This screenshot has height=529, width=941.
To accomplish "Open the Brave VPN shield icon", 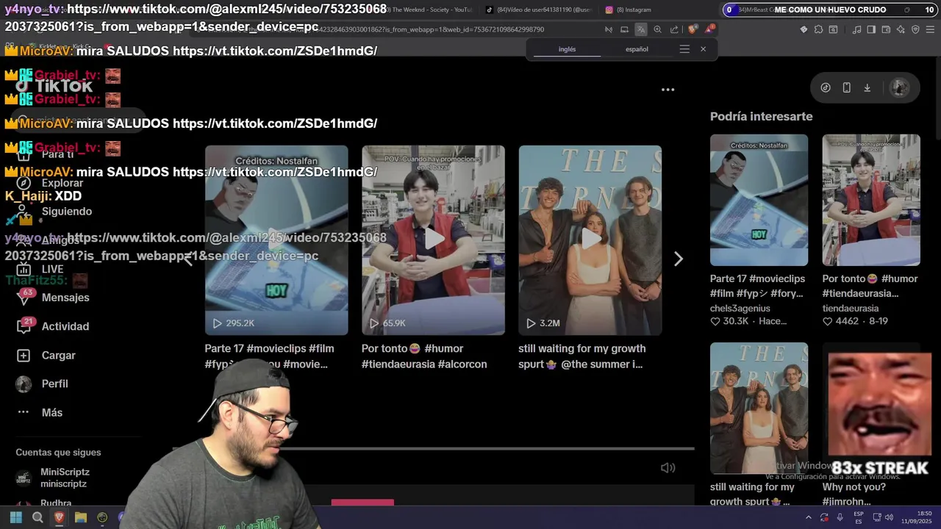I will [915, 29].
